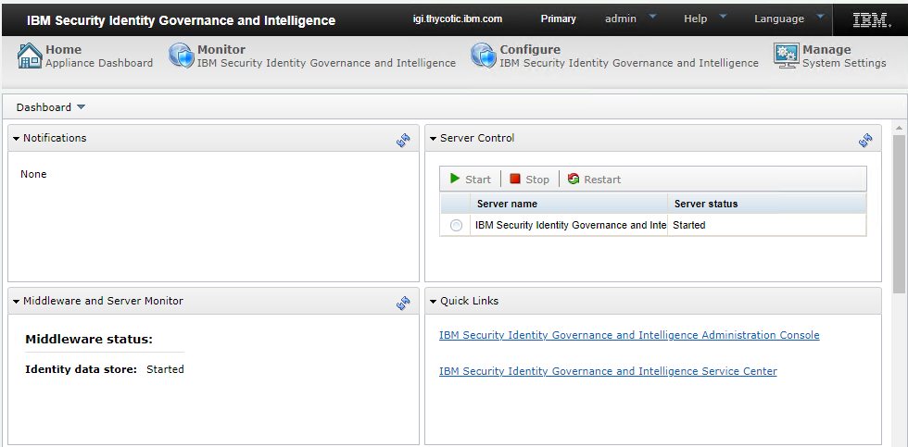Click the Restart circular arrow icon
The width and height of the screenshot is (908, 447).
click(x=574, y=179)
